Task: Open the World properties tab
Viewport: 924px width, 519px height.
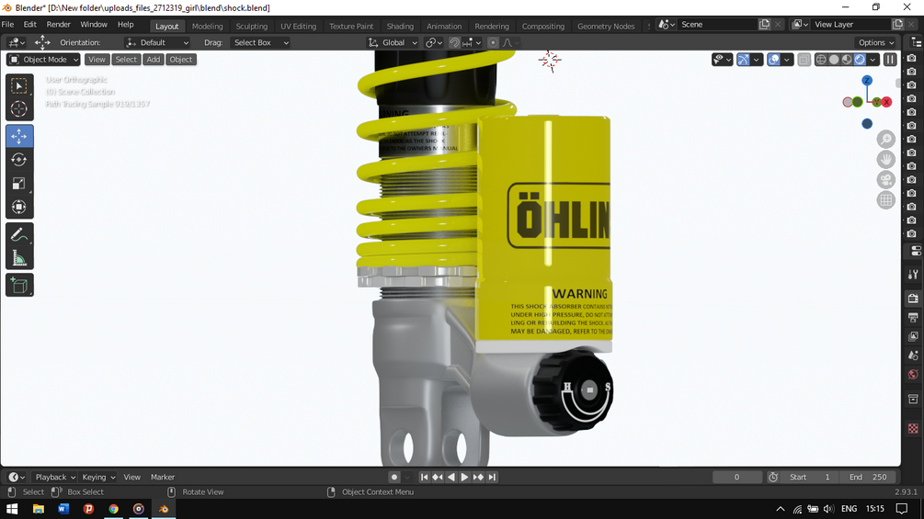Action: [x=913, y=374]
